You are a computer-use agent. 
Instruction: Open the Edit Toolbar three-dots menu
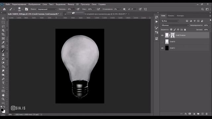pyautogui.click(x=3, y=103)
